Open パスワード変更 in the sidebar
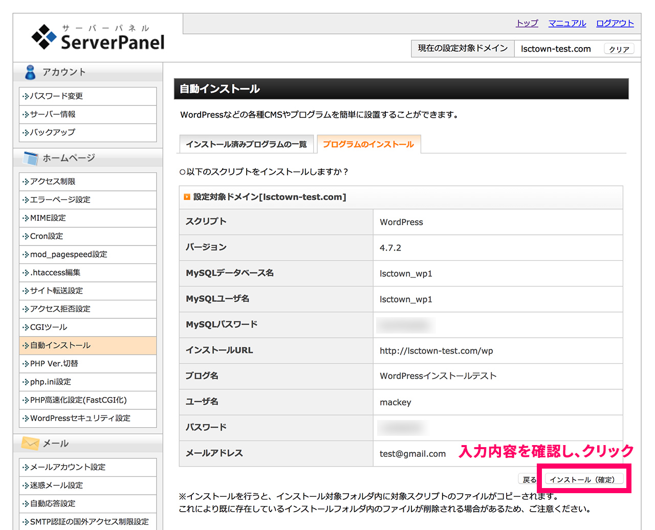 click(x=56, y=96)
